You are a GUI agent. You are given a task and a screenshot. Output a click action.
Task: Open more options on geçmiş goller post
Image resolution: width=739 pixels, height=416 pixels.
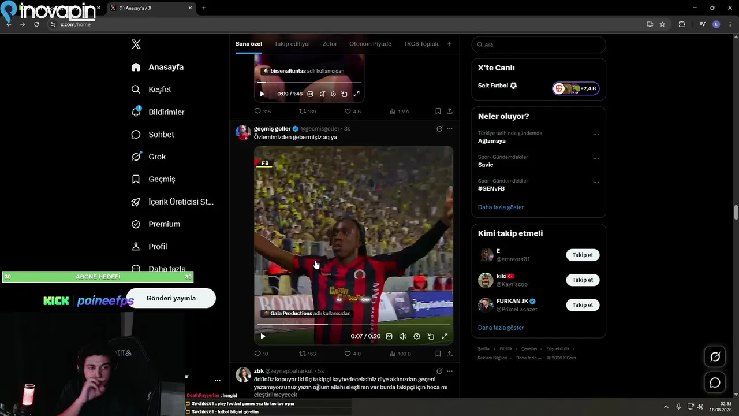point(450,129)
